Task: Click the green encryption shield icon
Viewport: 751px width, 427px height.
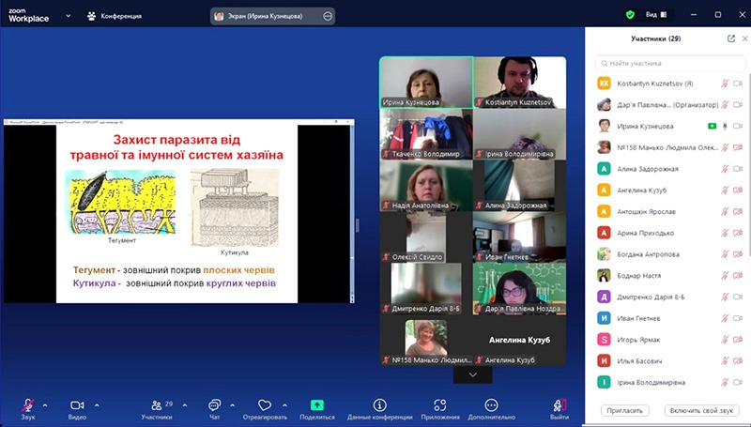Action: click(630, 15)
